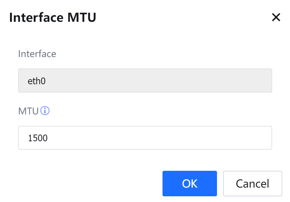
Task: Focus the MTU input field
Action: pos(145,138)
